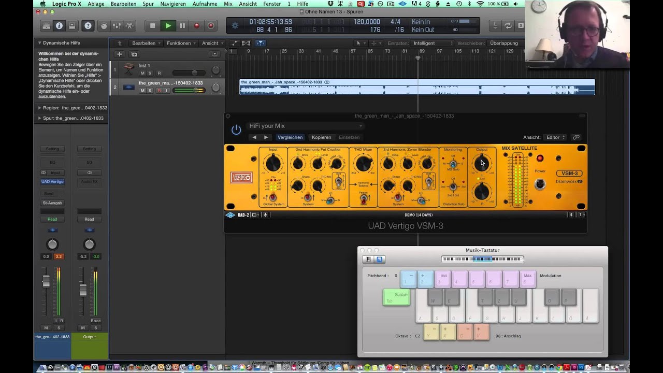Solo the Inst 1 track
The height and width of the screenshot is (373, 663).
point(150,73)
